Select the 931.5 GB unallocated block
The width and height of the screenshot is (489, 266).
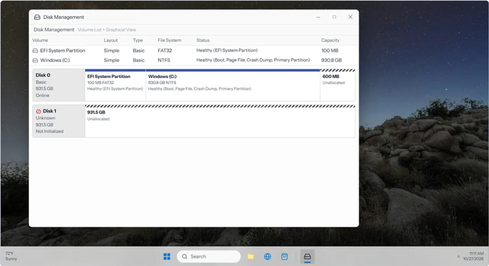220,121
